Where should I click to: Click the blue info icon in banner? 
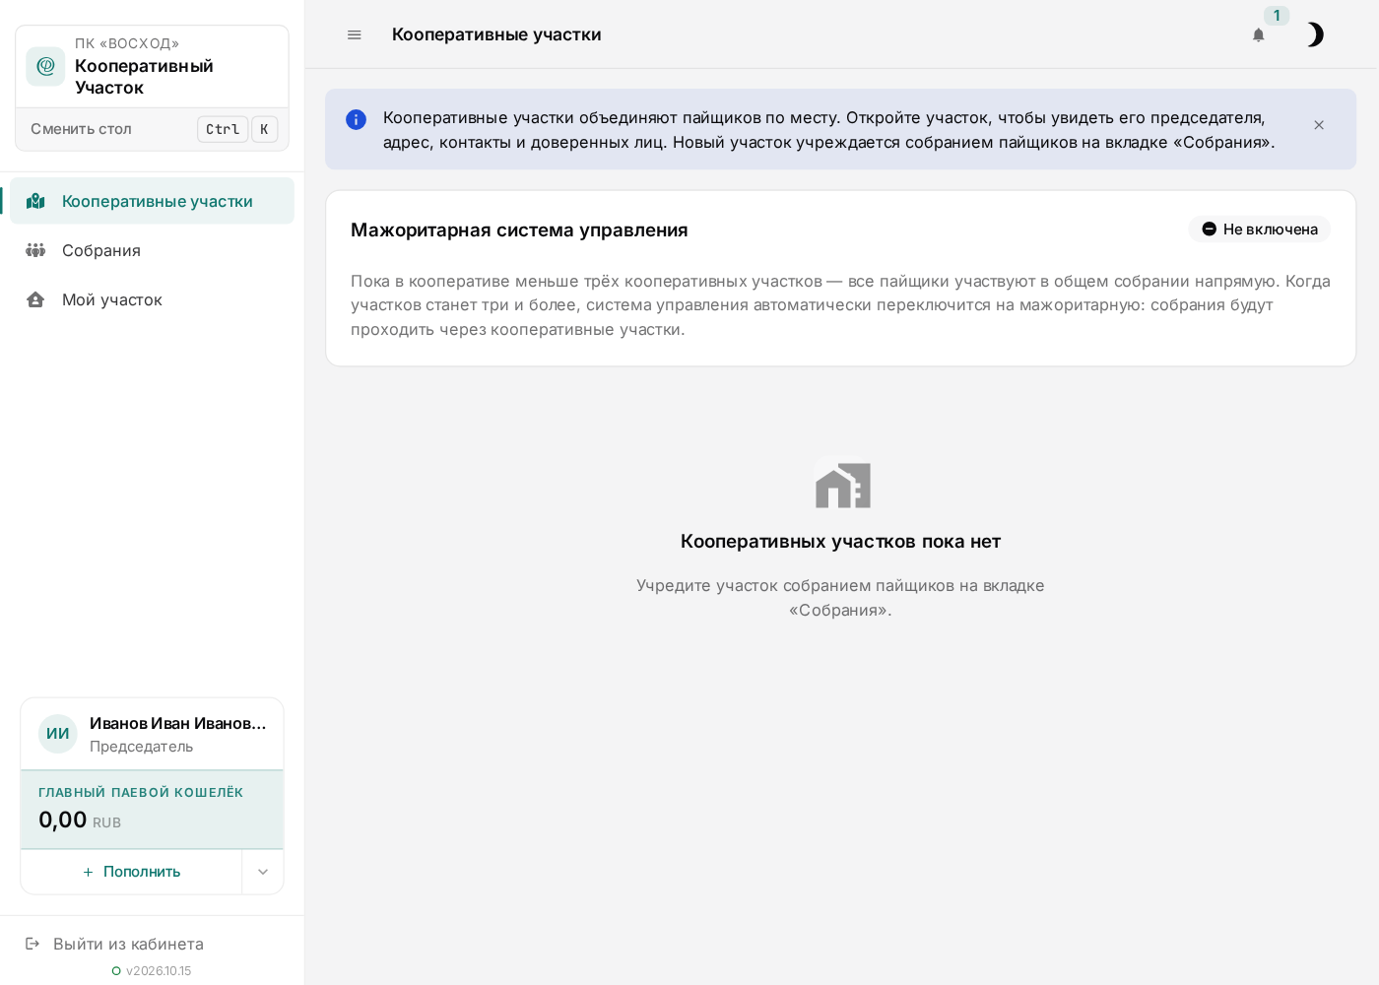click(x=356, y=119)
